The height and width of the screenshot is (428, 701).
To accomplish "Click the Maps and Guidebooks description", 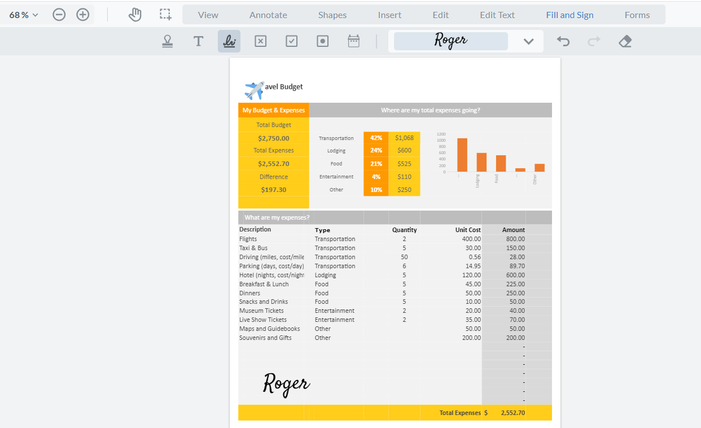I will point(270,329).
